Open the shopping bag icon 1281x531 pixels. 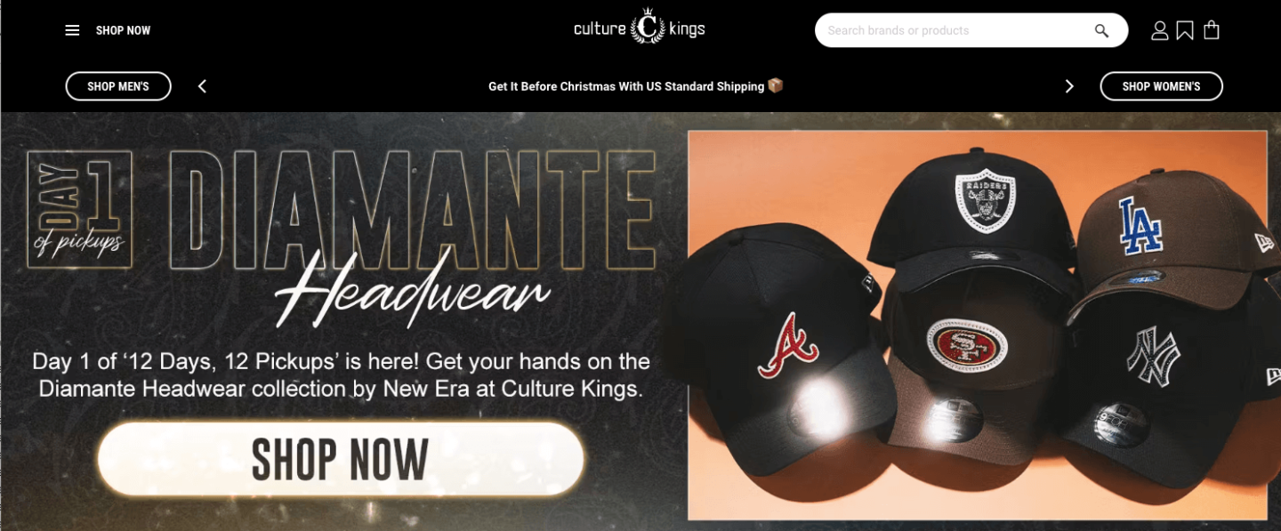click(1211, 30)
